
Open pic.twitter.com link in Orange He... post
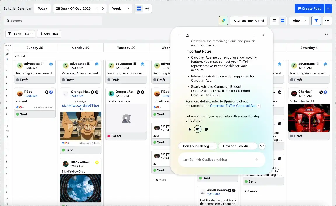tap(81, 107)
